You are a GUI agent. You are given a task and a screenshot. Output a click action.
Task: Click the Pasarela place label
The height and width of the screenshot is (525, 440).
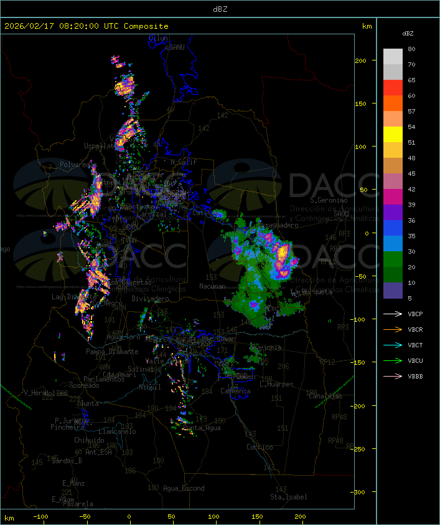tap(78, 504)
